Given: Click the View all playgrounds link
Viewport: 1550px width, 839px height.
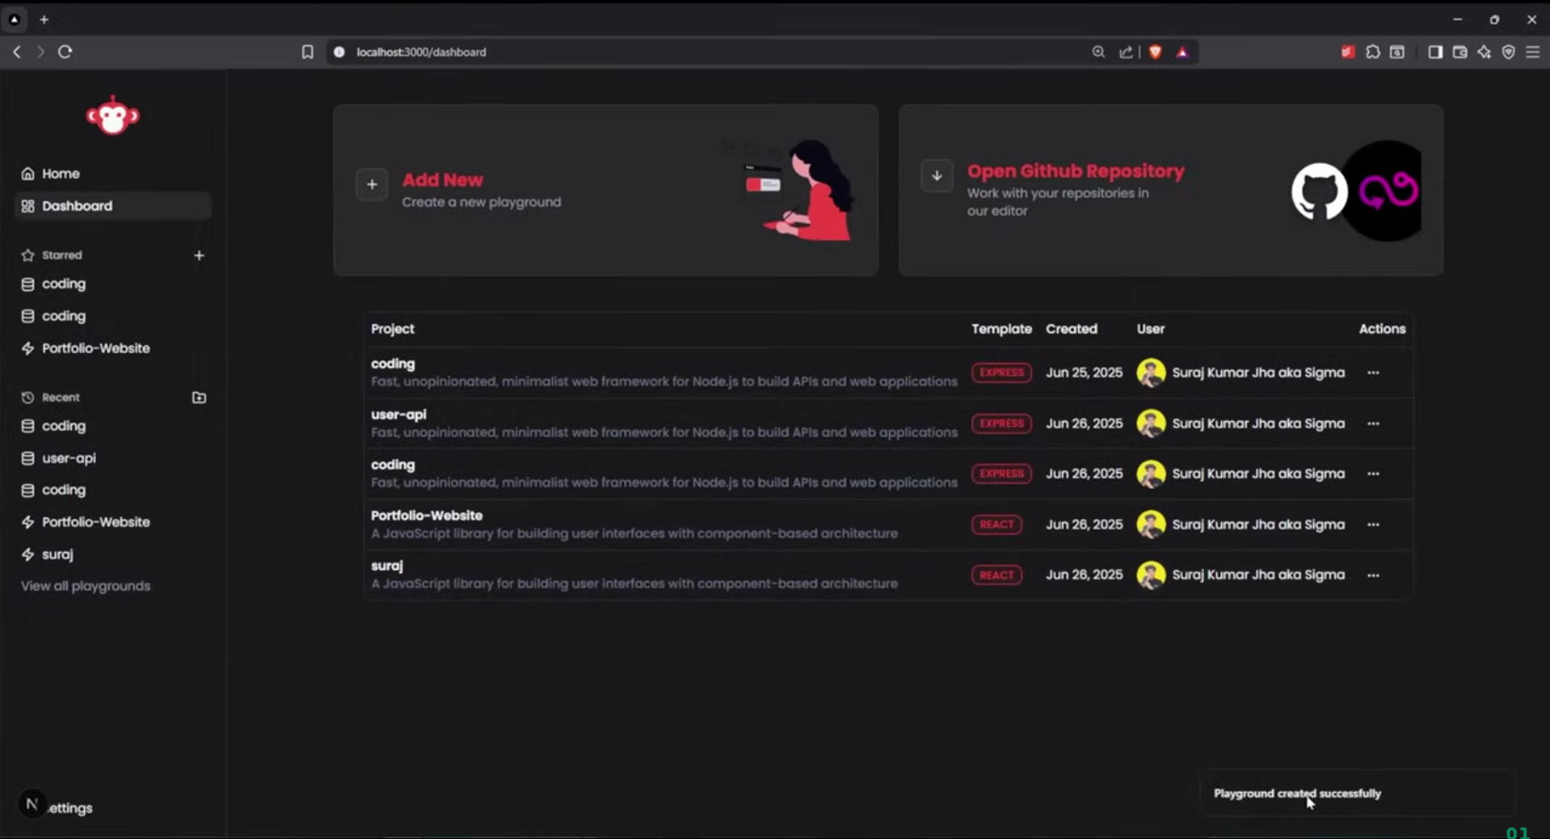Looking at the screenshot, I should click(86, 586).
